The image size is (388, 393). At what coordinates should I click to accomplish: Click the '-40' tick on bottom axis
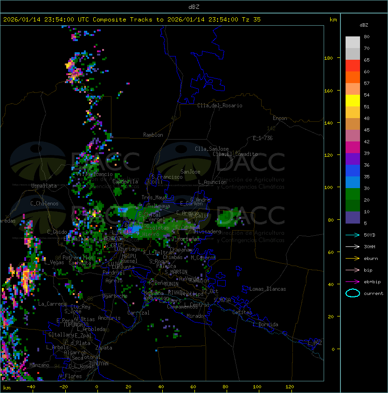point(31,387)
